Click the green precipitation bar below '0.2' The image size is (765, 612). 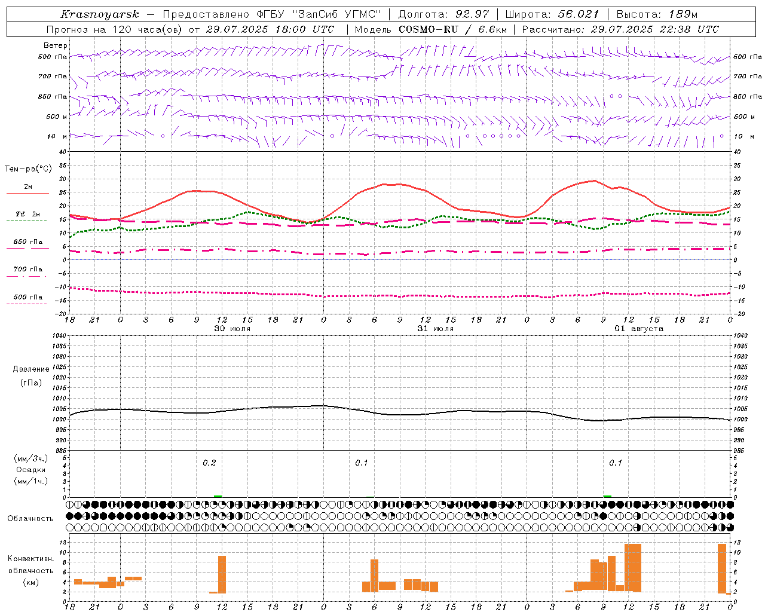pos(218,496)
